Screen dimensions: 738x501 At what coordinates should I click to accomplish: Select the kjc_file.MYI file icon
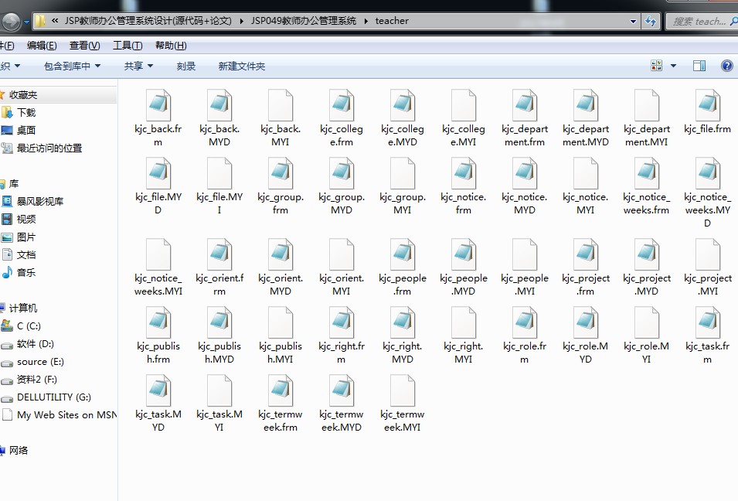tap(219, 173)
